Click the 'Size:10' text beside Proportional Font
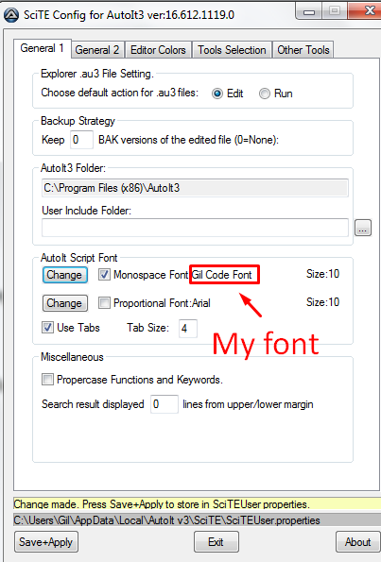This screenshot has height=562, width=381. point(322,302)
